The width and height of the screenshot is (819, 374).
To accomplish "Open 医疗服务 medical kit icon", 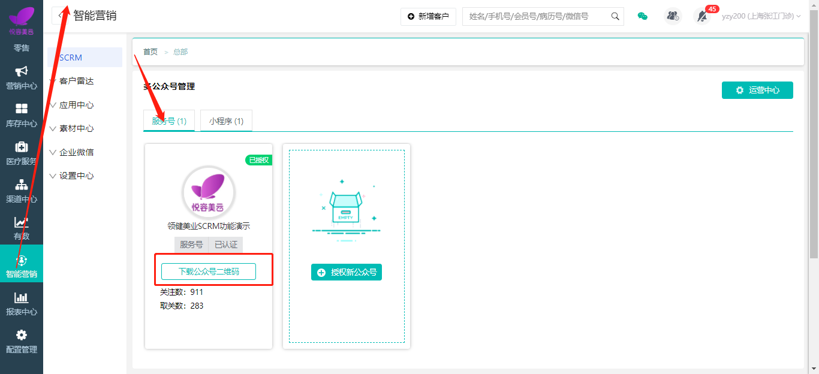I will click(x=22, y=147).
